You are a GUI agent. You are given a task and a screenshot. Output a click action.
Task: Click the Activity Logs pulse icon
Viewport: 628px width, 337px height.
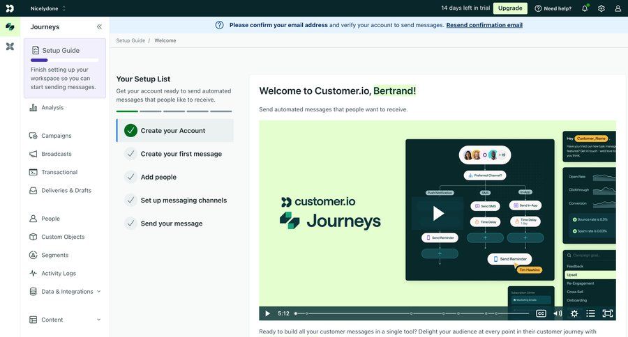(x=33, y=273)
